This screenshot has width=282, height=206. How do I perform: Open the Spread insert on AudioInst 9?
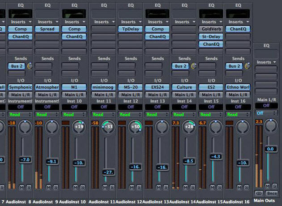pos(47,29)
